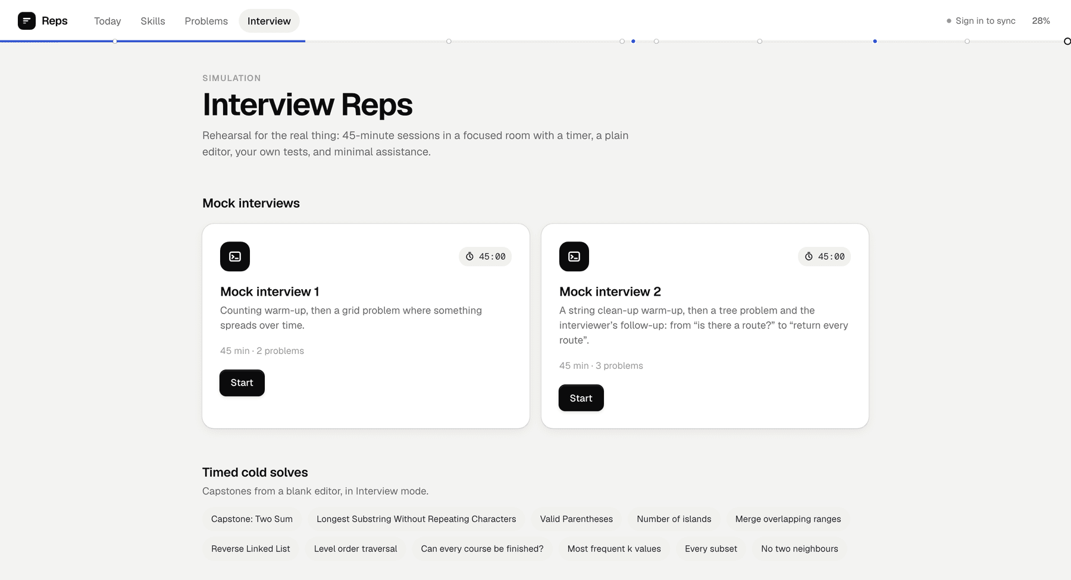This screenshot has height=580, width=1071.
Task: Click the 45:00 timer badge on Mock interview 1
Action: [486, 256]
